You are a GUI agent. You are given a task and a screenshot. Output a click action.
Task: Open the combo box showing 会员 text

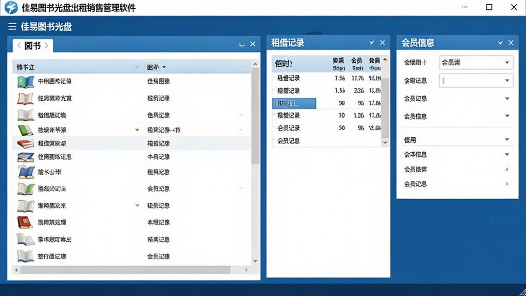(x=476, y=62)
